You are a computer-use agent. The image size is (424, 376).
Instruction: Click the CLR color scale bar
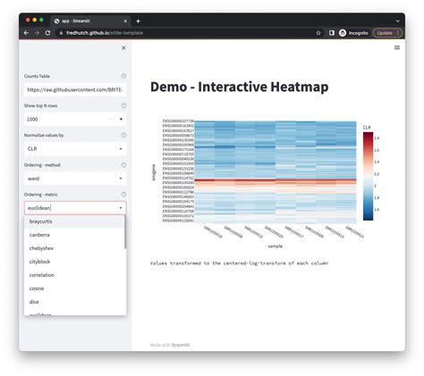click(x=368, y=176)
